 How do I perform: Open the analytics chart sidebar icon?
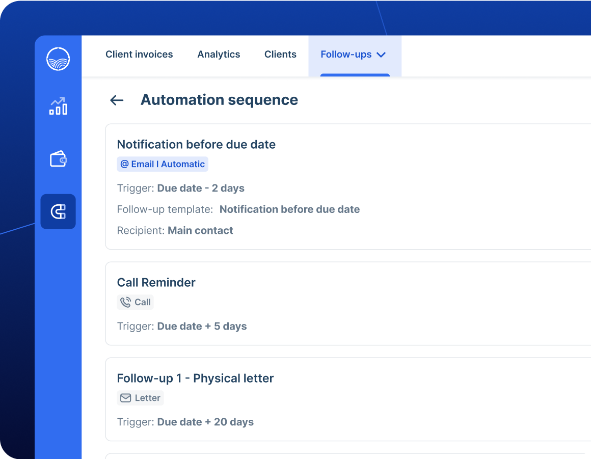(x=58, y=106)
